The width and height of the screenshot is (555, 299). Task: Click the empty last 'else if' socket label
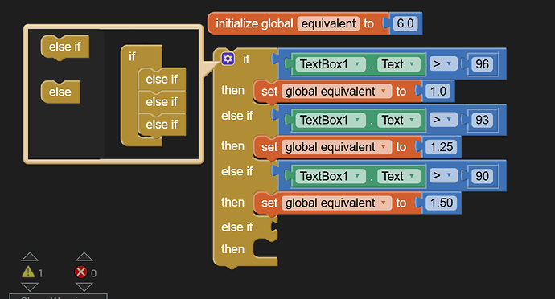tap(236, 227)
